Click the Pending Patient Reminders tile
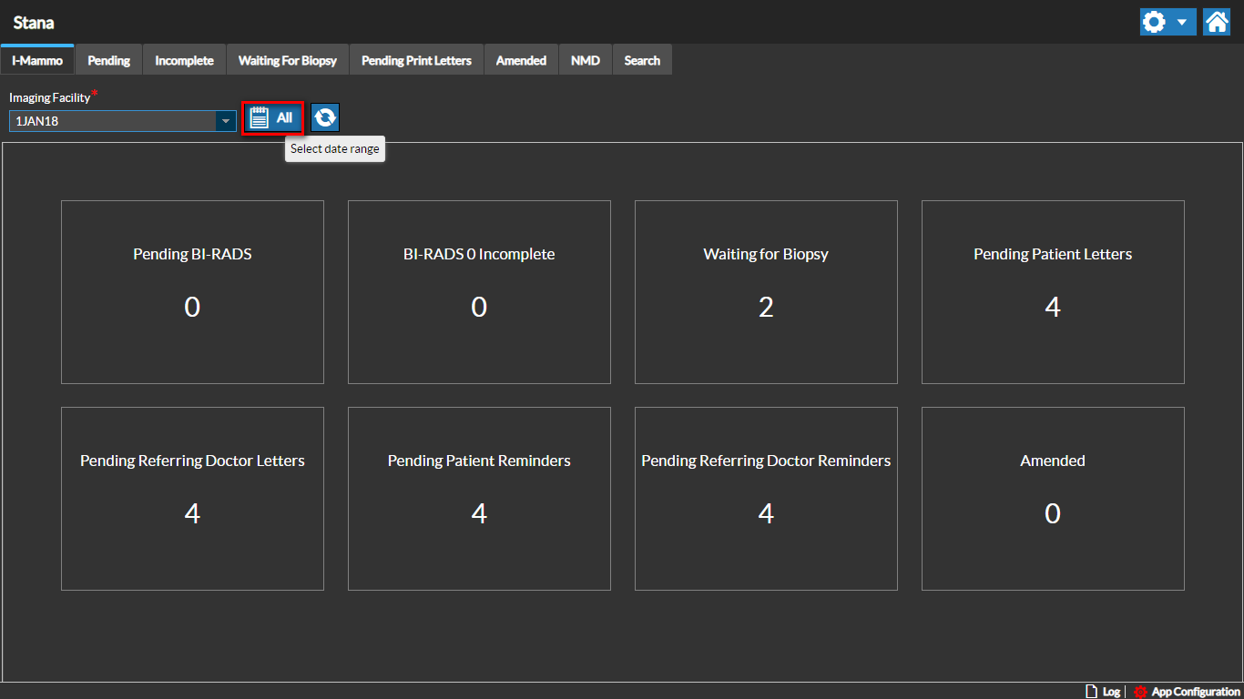 tap(479, 498)
